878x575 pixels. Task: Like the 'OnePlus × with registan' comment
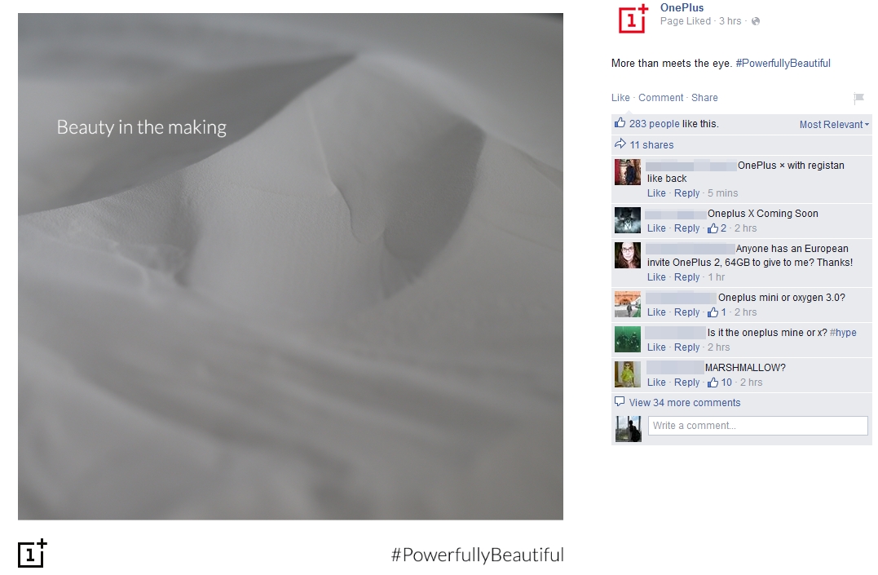tap(656, 193)
